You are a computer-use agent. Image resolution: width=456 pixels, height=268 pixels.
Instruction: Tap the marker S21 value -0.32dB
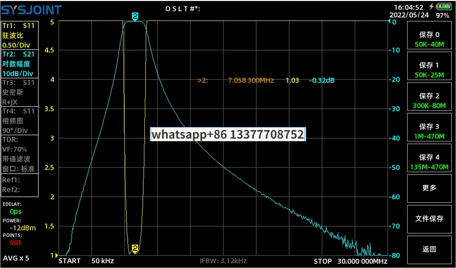(322, 80)
